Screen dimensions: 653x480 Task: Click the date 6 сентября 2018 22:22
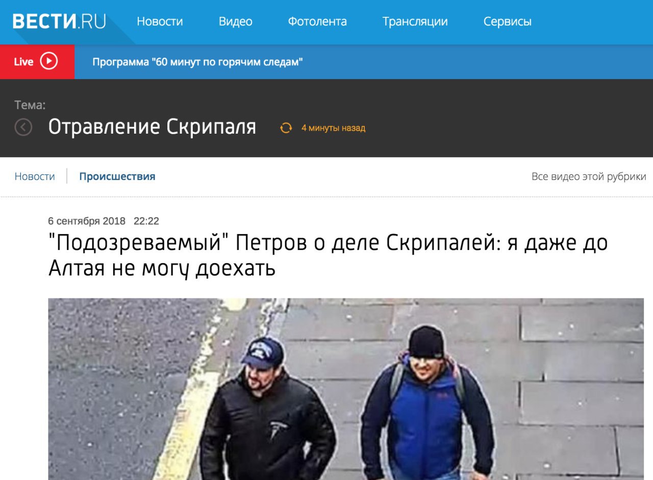click(104, 221)
